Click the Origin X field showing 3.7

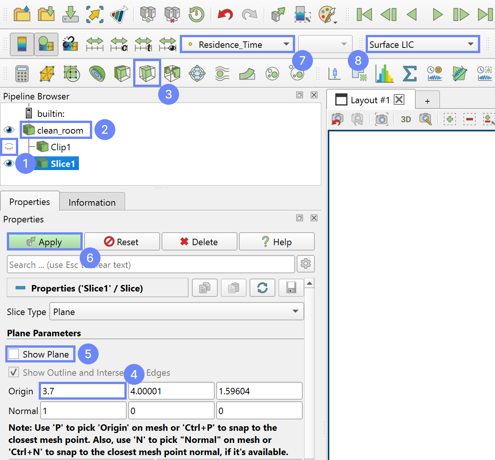point(83,391)
